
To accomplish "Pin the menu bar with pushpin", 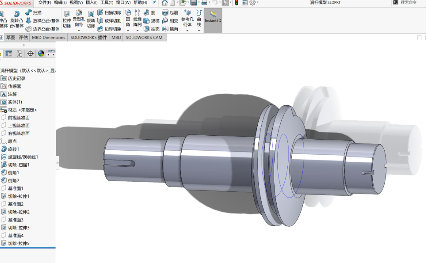I will pos(154,2).
